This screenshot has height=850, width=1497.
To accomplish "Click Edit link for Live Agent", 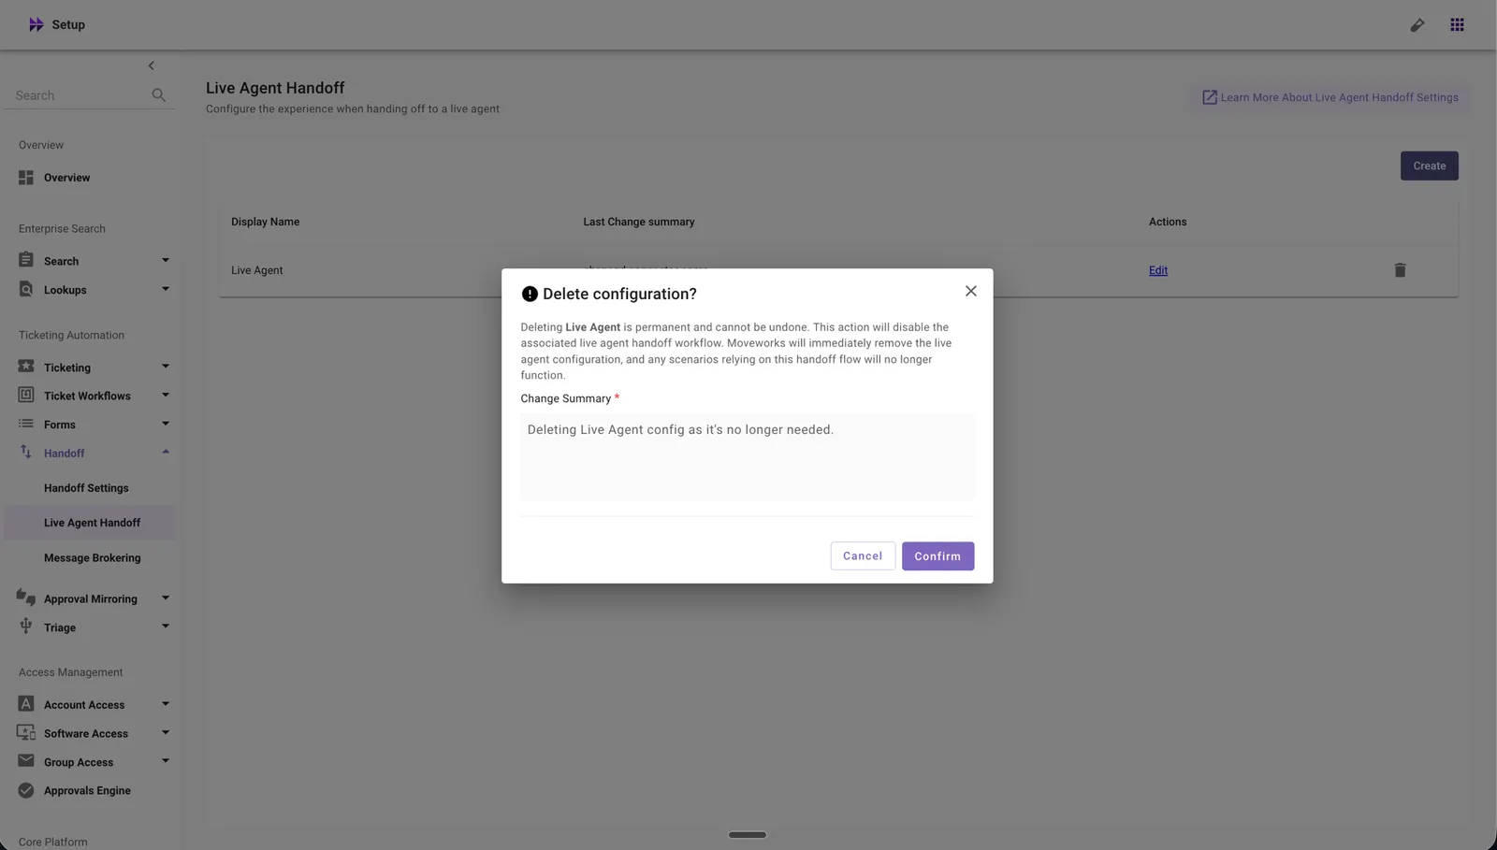I will point(1158,270).
